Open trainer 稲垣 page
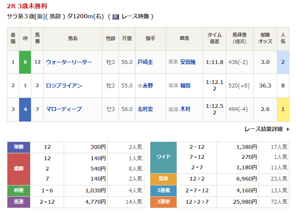This screenshot has width=296, height=212. click(x=185, y=86)
